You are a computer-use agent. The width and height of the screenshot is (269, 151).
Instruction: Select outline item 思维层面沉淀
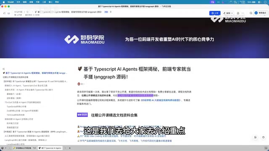click(13, 128)
